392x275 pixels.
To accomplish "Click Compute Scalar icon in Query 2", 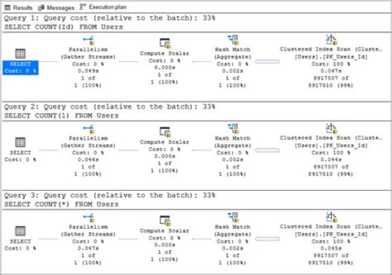I will pyautogui.click(x=165, y=132).
